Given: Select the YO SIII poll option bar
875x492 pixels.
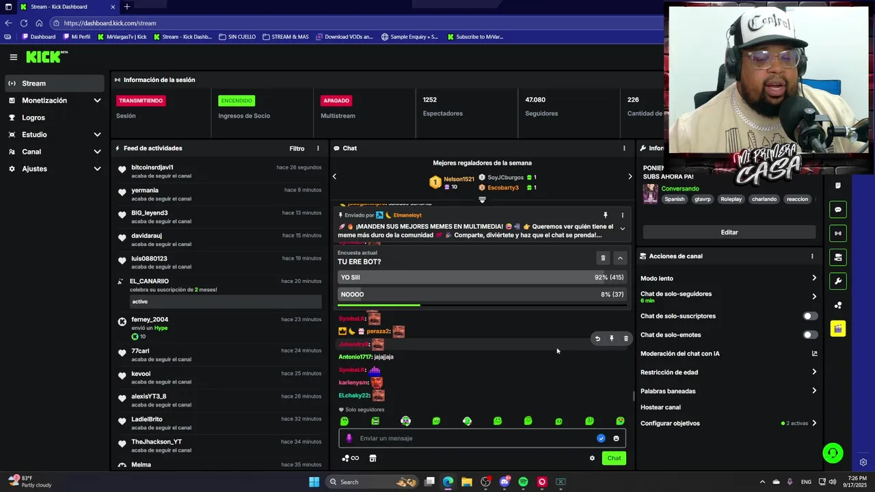Looking at the screenshot, I should coord(482,277).
